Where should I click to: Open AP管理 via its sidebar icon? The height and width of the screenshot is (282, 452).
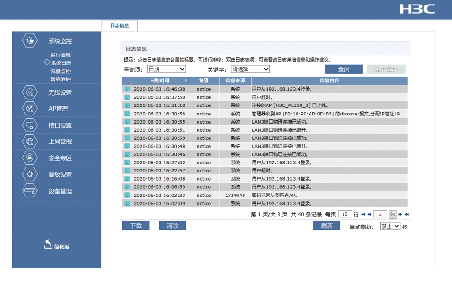[29, 109]
